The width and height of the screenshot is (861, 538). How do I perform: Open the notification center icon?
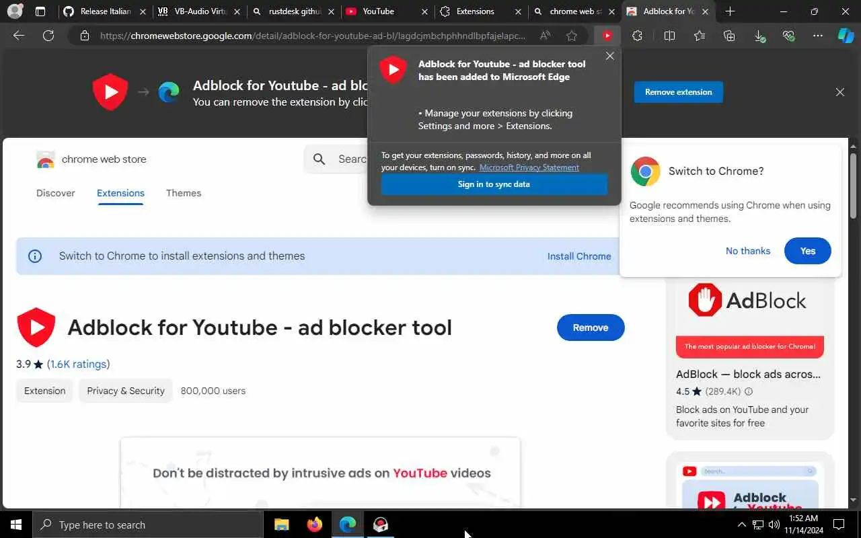click(839, 525)
